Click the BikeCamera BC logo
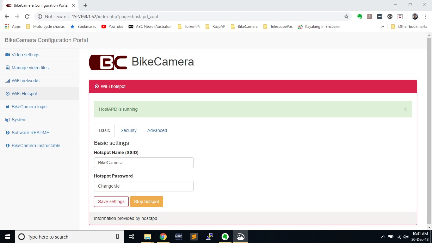Image resolution: width=432 pixels, height=243 pixels. pos(108,62)
